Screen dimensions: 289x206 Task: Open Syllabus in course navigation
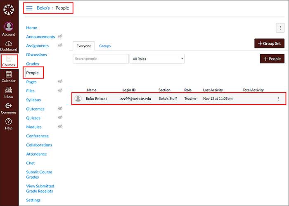click(33, 100)
